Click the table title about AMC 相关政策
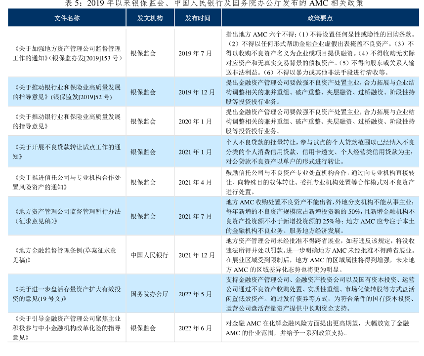This screenshot has height=356, width=424. coord(214,4)
